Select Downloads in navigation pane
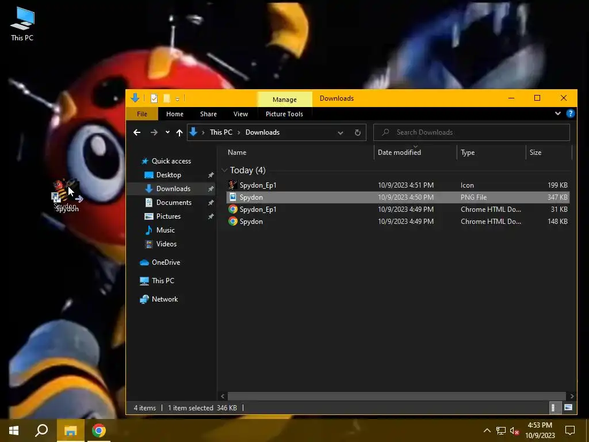This screenshot has width=589, height=442. point(173,189)
